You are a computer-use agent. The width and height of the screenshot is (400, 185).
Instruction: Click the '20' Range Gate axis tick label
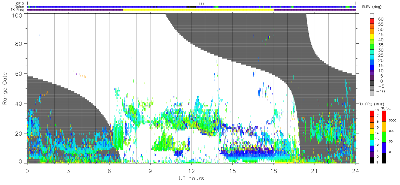(19, 133)
